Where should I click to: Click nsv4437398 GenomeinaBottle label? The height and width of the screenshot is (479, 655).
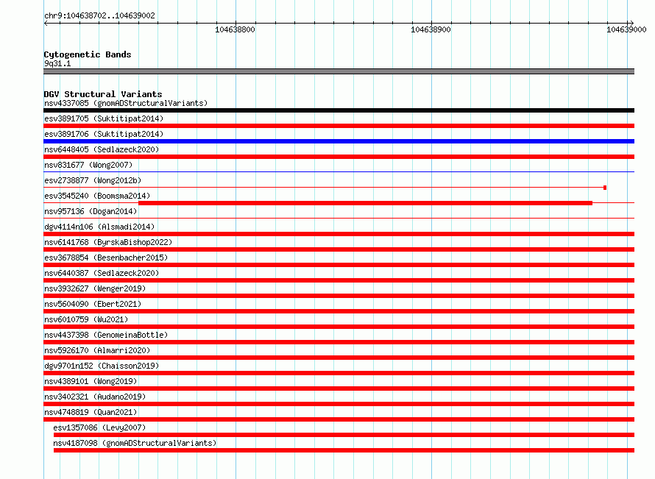(106, 335)
